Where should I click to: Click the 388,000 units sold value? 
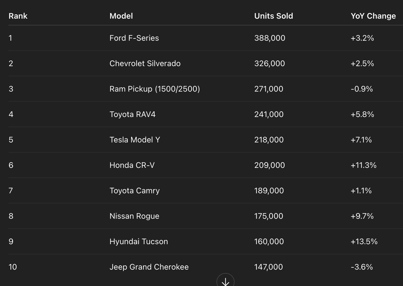point(270,38)
